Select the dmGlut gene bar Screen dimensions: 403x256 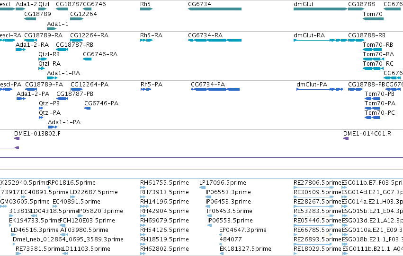point(321,9)
